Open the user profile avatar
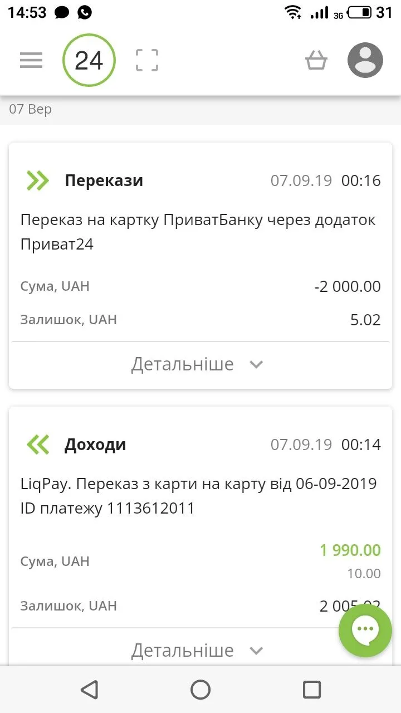Image resolution: width=401 pixels, height=713 pixels. click(x=365, y=60)
